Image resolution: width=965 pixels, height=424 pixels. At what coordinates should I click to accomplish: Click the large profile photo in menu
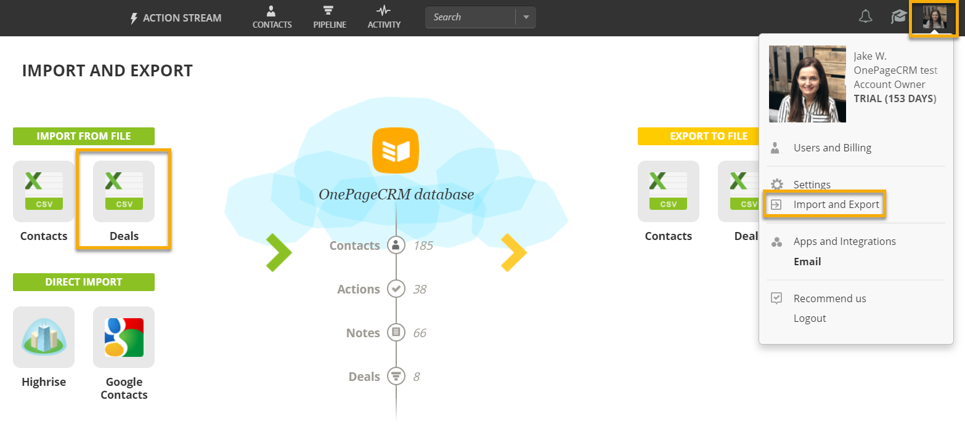pos(807,84)
